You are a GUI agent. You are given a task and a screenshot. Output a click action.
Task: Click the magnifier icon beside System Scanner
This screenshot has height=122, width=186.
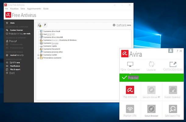[7, 30]
